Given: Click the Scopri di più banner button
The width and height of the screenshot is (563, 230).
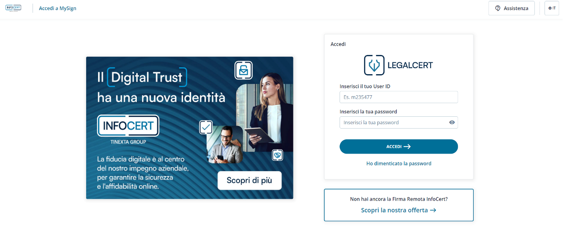Looking at the screenshot, I should click(249, 180).
